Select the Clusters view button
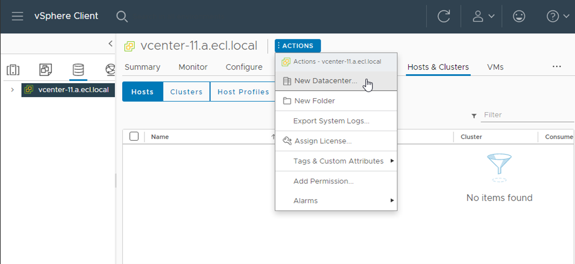 pos(186,92)
